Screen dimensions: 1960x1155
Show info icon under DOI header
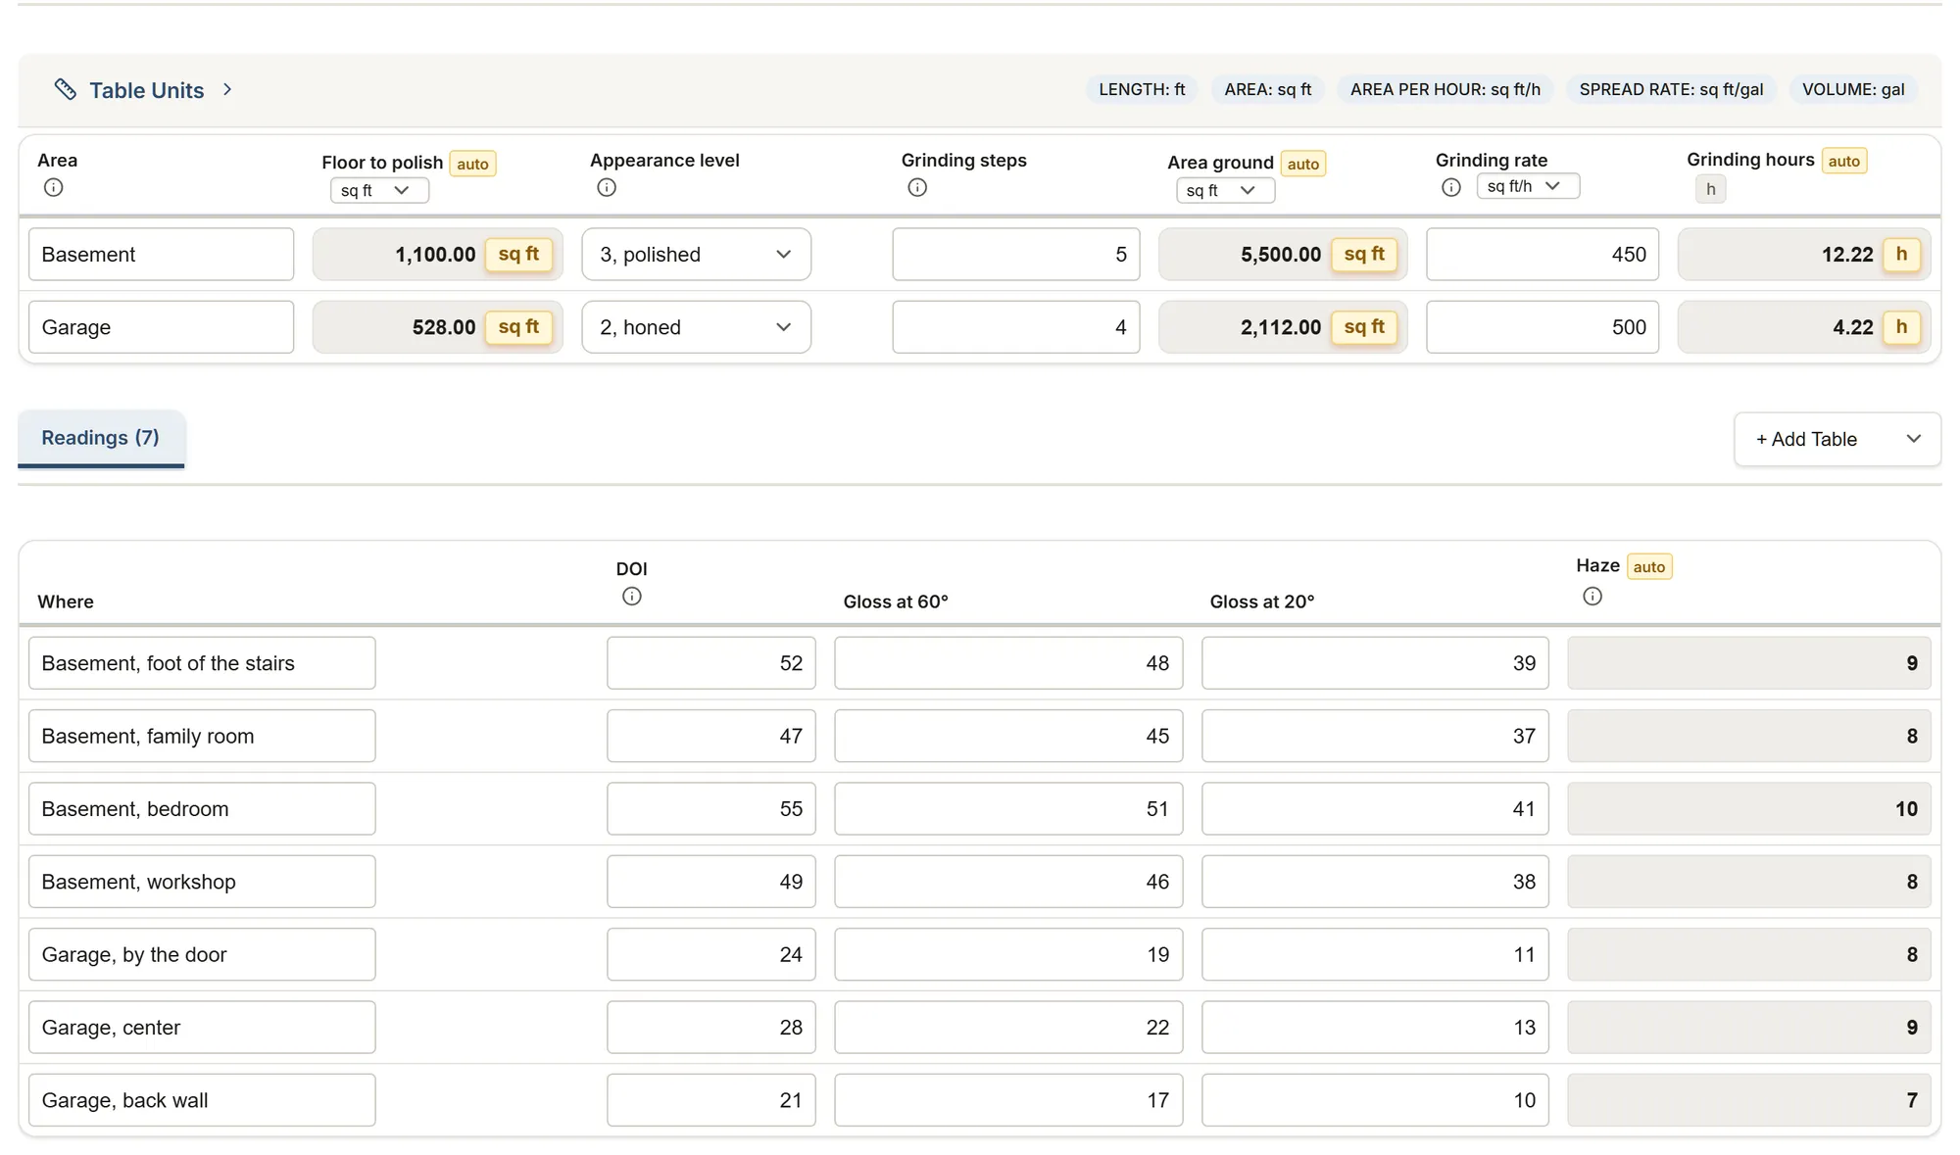pyautogui.click(x=632, y=596)
